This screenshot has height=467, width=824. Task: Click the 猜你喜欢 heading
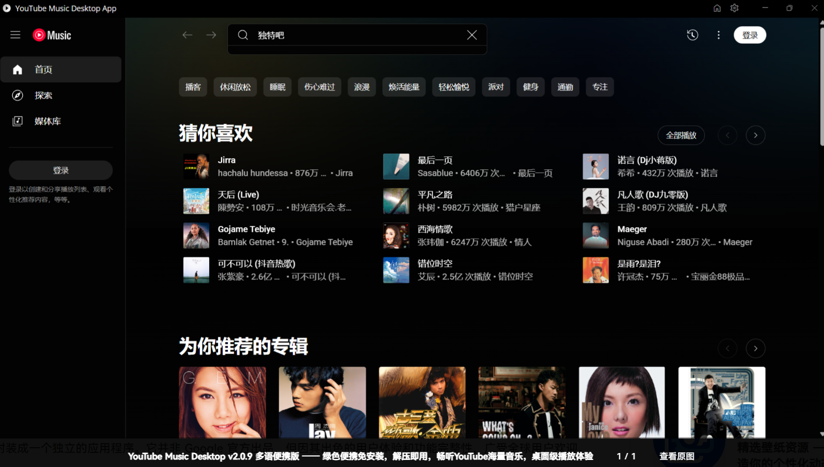tap(216, 134)
